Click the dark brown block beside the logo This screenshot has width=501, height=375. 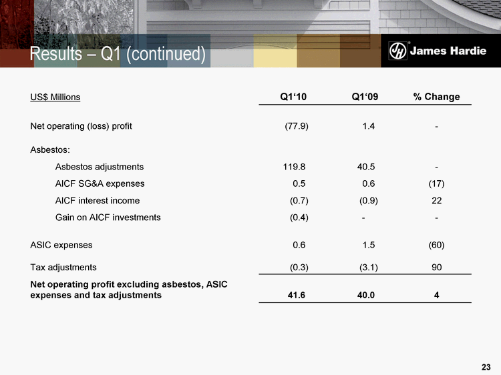click(x=359, y=51)
